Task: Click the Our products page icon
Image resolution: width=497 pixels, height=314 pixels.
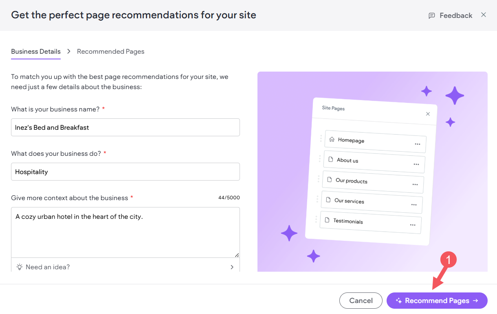Action: [x=329, y=179]
